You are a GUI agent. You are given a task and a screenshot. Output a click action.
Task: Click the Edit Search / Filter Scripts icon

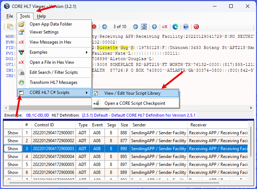click(x=21, y=72)
